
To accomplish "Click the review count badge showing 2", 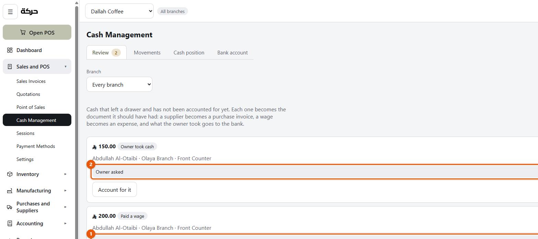I will [116, 53].
